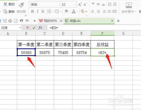The height and width of the screenshot is (110, 141).
Task: Click the draw border grid icon
Action: tap(57, 11)
